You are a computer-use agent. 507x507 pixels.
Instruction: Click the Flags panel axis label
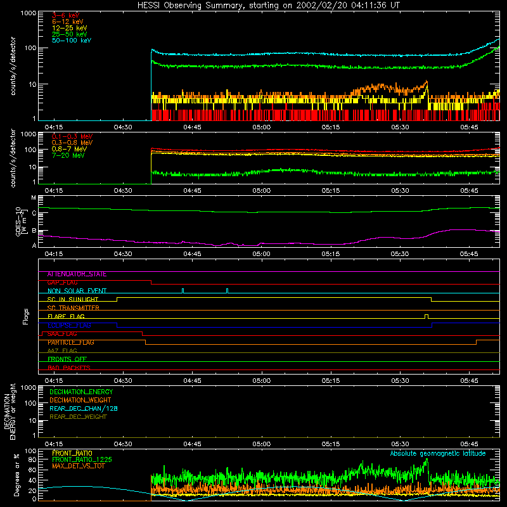coord(25,316)
